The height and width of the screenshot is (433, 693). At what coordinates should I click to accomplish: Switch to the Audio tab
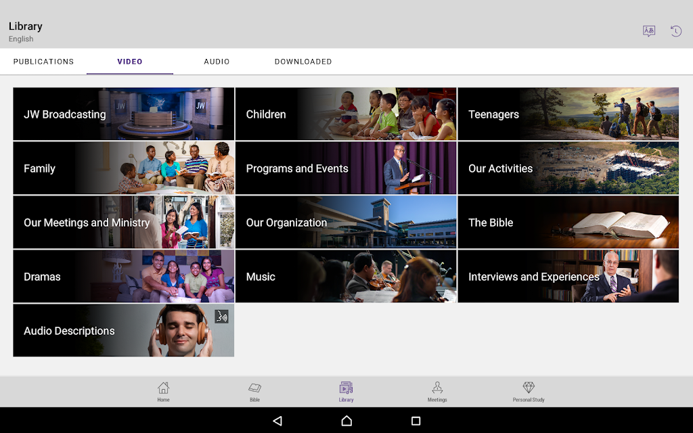[217, 62]
